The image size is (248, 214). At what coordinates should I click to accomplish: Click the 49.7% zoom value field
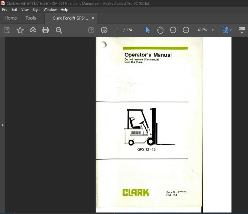click(202, 30)
